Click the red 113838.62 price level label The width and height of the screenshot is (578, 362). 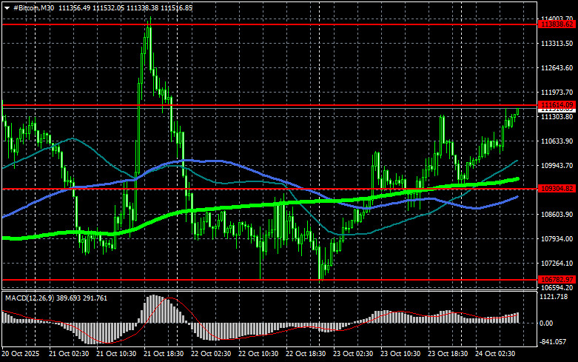click(x=557, y=24)
